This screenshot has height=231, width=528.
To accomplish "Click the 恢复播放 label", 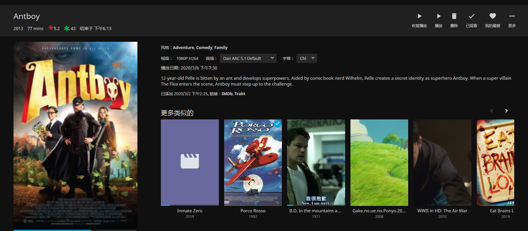I will tap(419, 26).
